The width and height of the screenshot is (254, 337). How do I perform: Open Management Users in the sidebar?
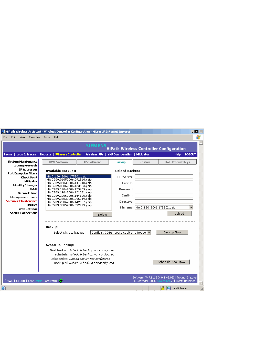point(24,197)
